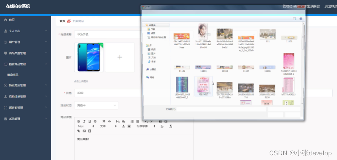This screenshot has width=337, height=160.
Task: Select the uploaded Huawei phone image
Action: (x=89, y=57)
